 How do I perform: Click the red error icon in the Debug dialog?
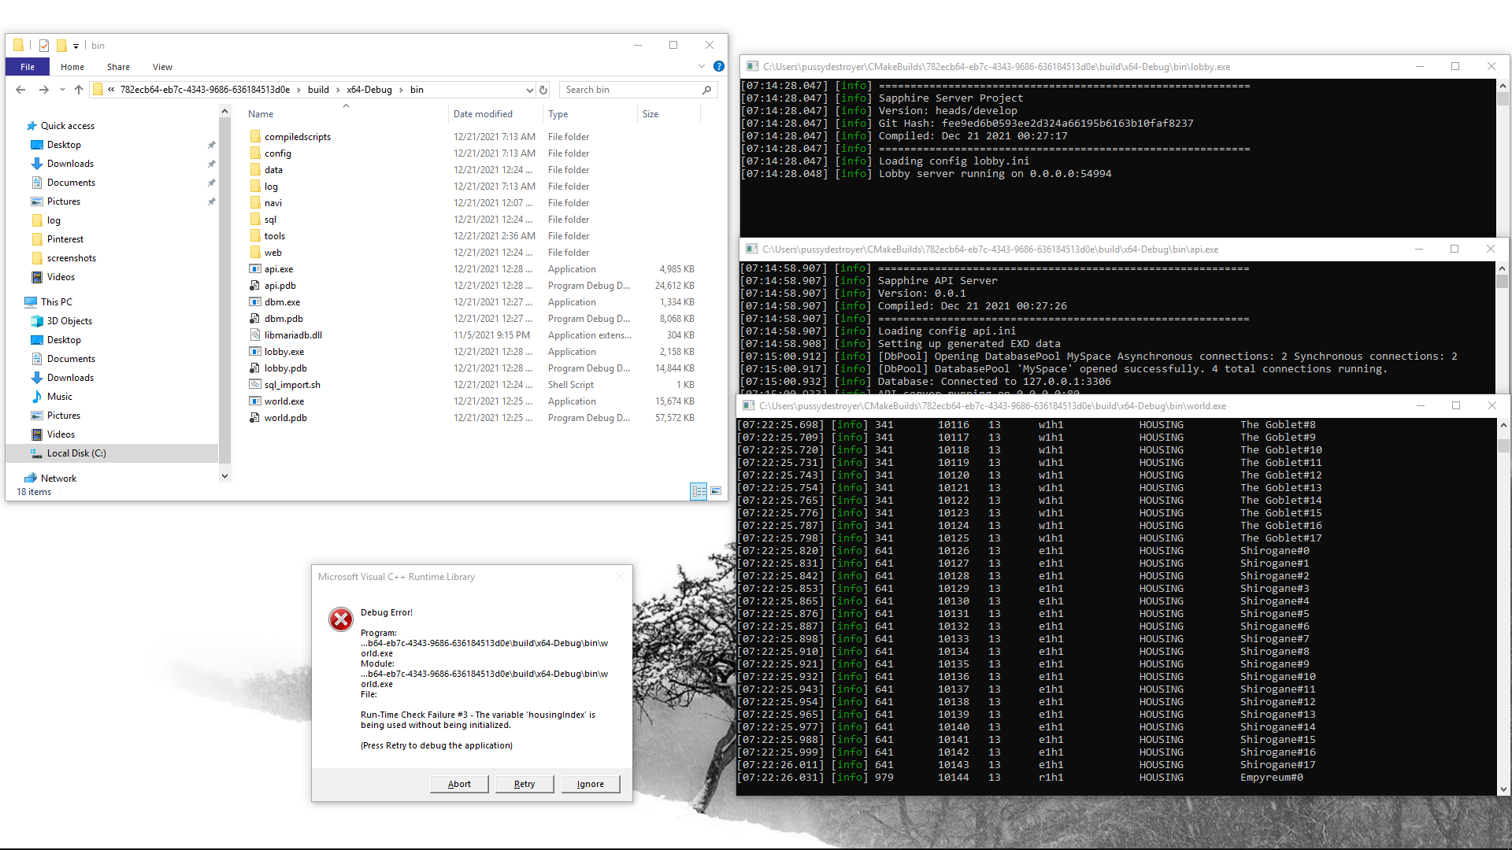340,619
